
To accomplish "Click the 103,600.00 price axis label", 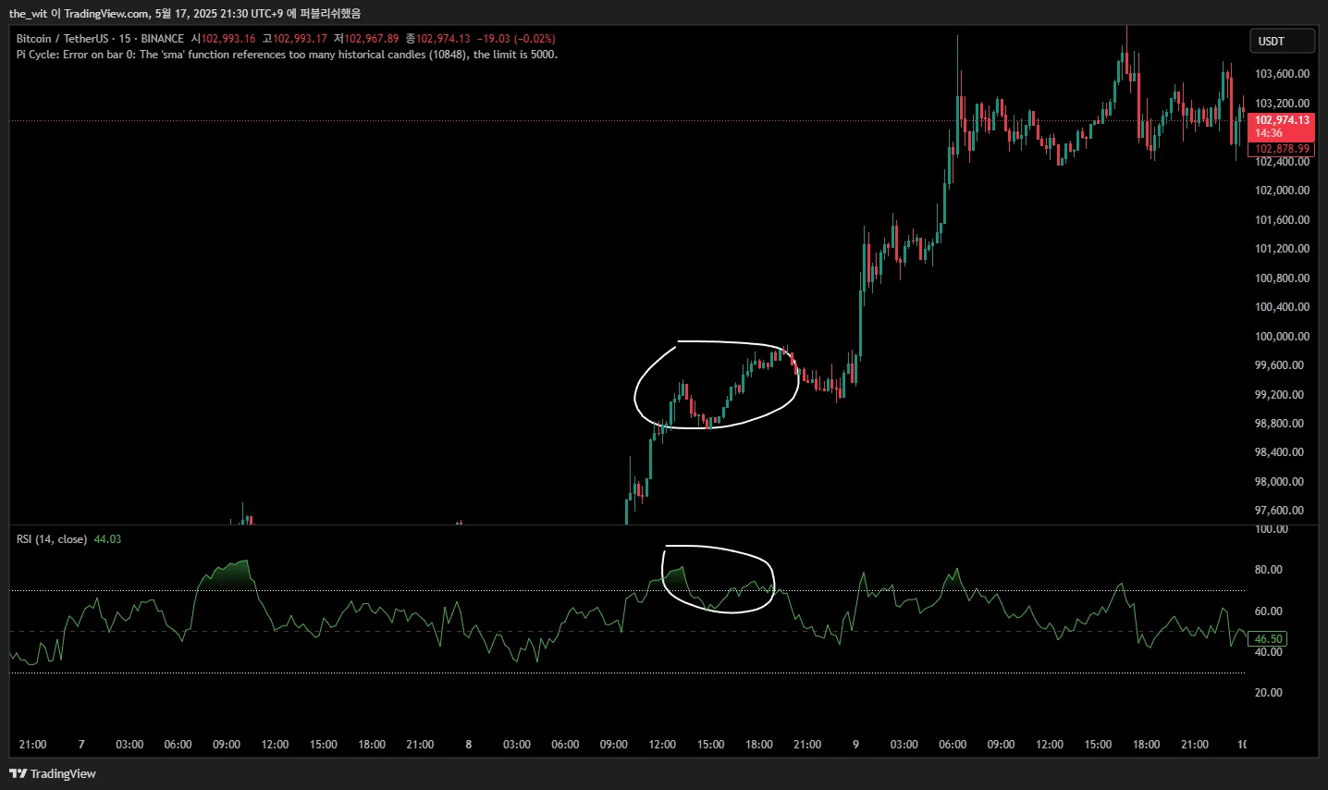I will pyautogui.click(x=1282, y=74).
